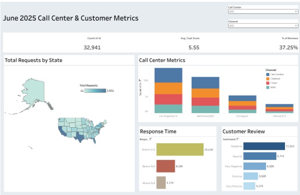
Task: Click the sort icon beside Resp.. header
Action: point(151,139)
